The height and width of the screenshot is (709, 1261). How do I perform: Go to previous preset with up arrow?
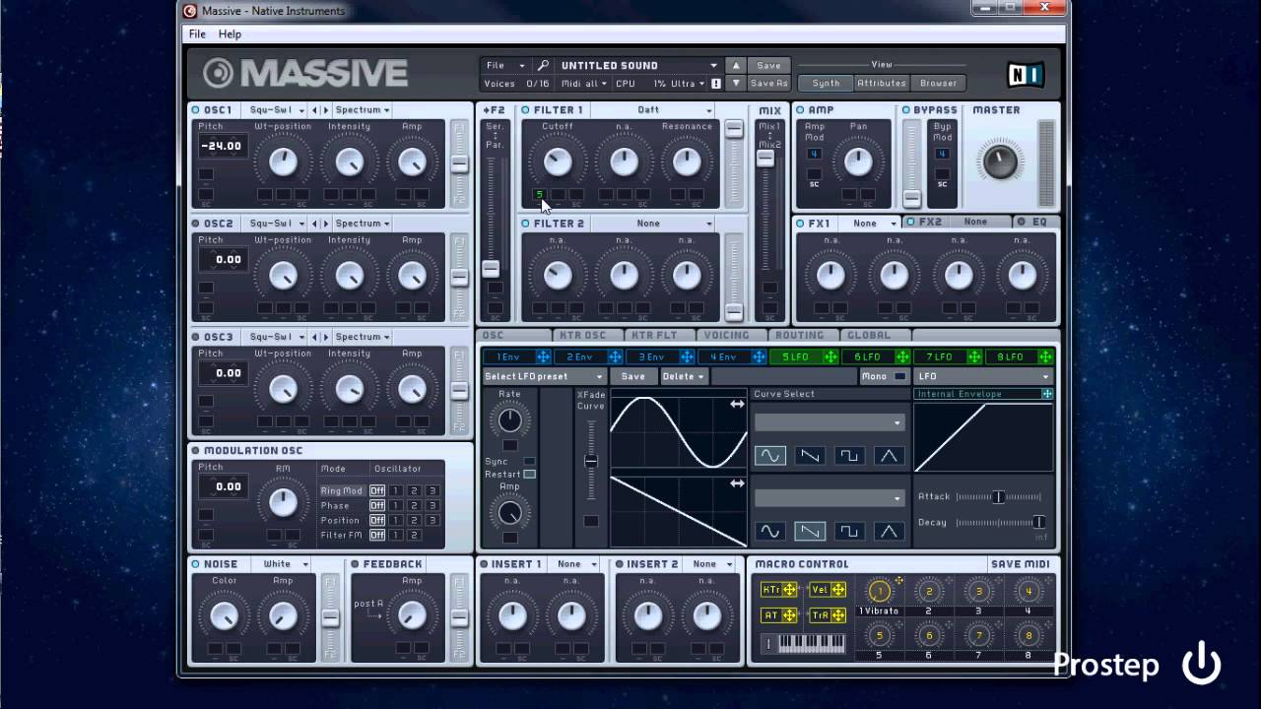click(736, 66)
